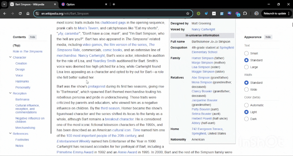The width and height of the screenshot is (293, 156).
Task: Open the Extensions puzzle-piece menu
Action: (245, 13)
